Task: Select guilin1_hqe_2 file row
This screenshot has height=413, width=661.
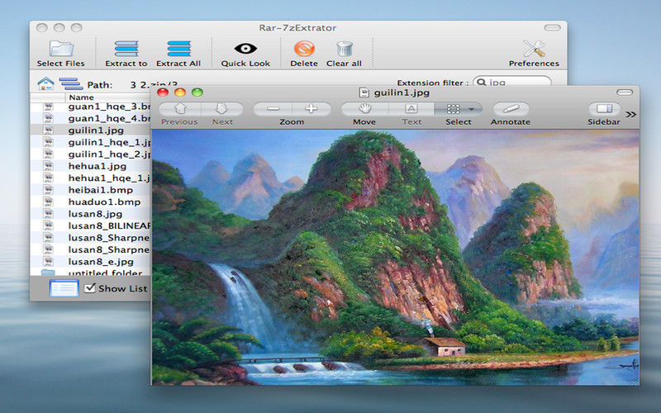Action: [90, 154]
